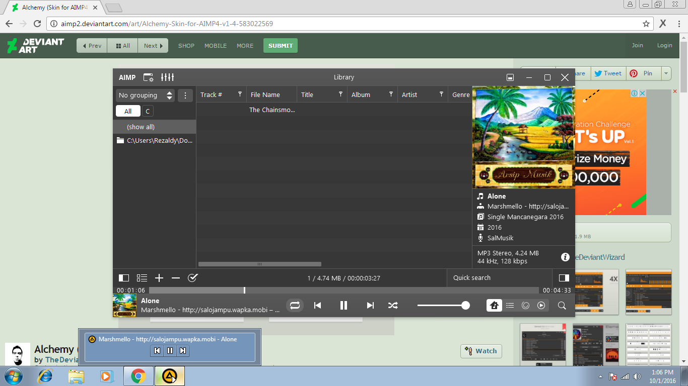Toggle the right info panel icon
The width and height of the screenshot is (688, 386).
pyautogui.click(x=564, y=278)
